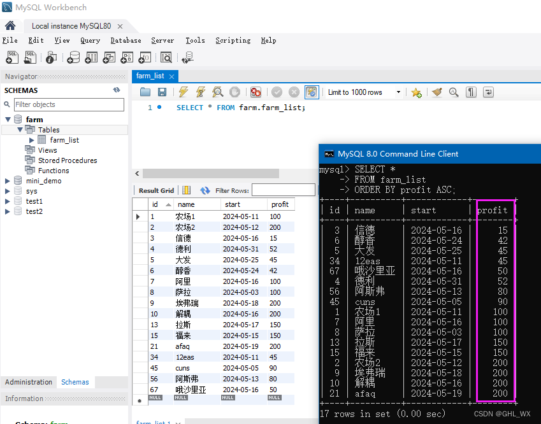This screenshot has height=424, width=541.
Task: Execute SQL statement lightning icon
Action: [184, 92]
